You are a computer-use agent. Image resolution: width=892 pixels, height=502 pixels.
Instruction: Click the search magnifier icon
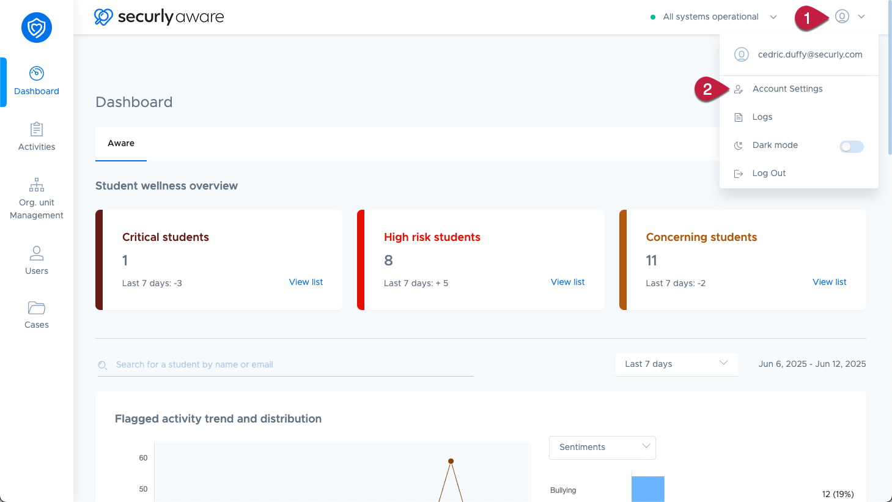tap(103, 365)
